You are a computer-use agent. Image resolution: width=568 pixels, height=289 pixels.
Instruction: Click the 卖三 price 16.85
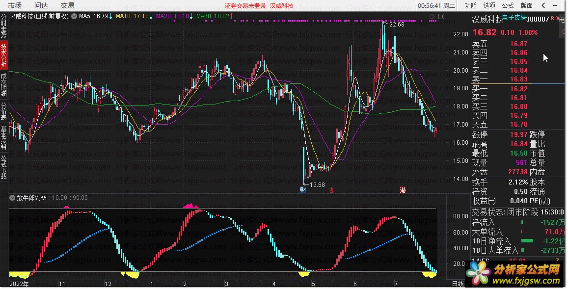[x=519, y=61]
